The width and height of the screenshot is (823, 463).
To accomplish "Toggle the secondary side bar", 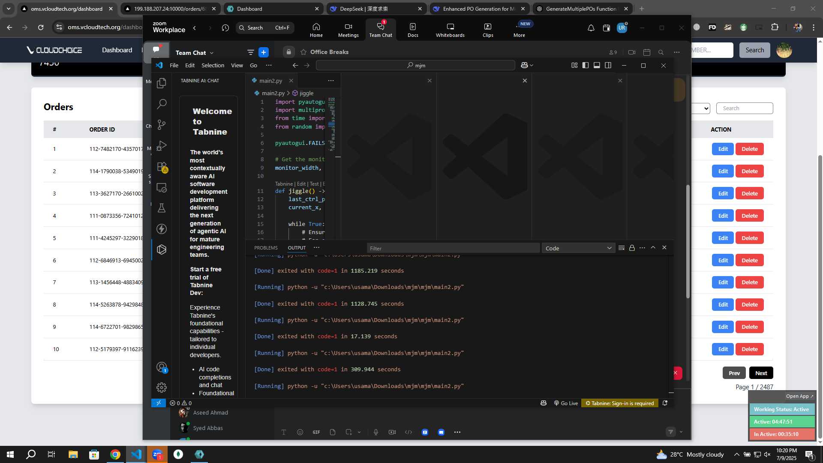I will pyautogui.click(x=608, y=65).
